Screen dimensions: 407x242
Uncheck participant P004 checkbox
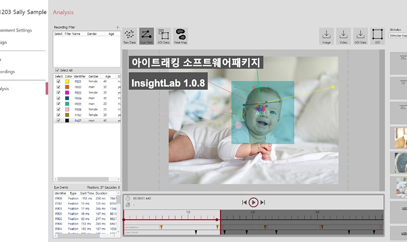tap(58, 98)
